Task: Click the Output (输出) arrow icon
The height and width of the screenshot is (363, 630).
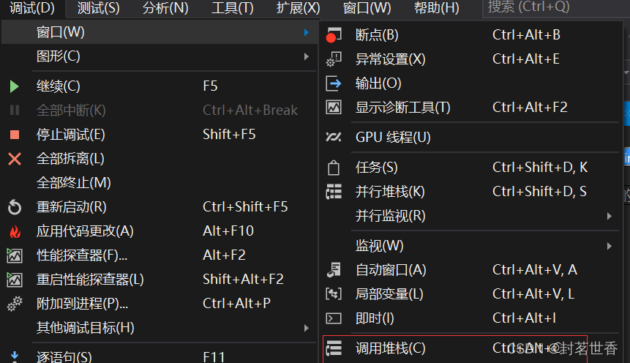Action: point(334,83)
